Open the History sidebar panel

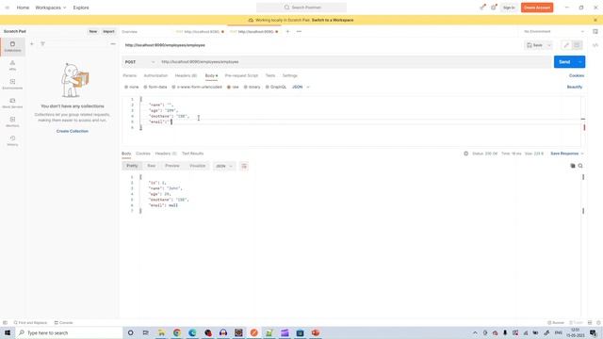[x=12, y=140]
